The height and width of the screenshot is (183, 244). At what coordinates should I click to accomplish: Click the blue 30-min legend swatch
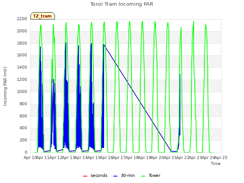[115, 176]
